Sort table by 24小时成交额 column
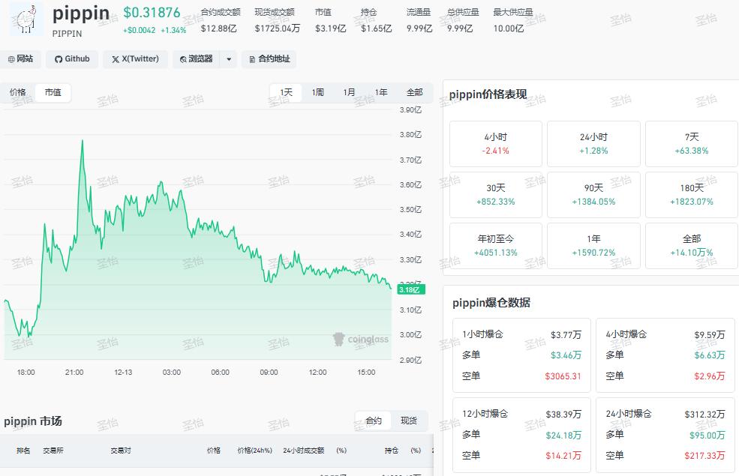The width and height of the screenshot is (739, 476). [304, 451]
